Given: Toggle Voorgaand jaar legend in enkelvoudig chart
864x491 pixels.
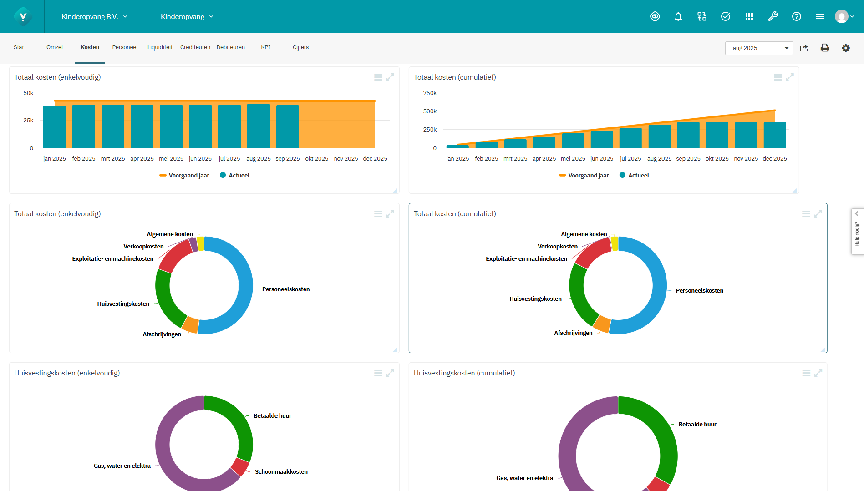Looking at the screenshot, I should (x=184, y=176).
